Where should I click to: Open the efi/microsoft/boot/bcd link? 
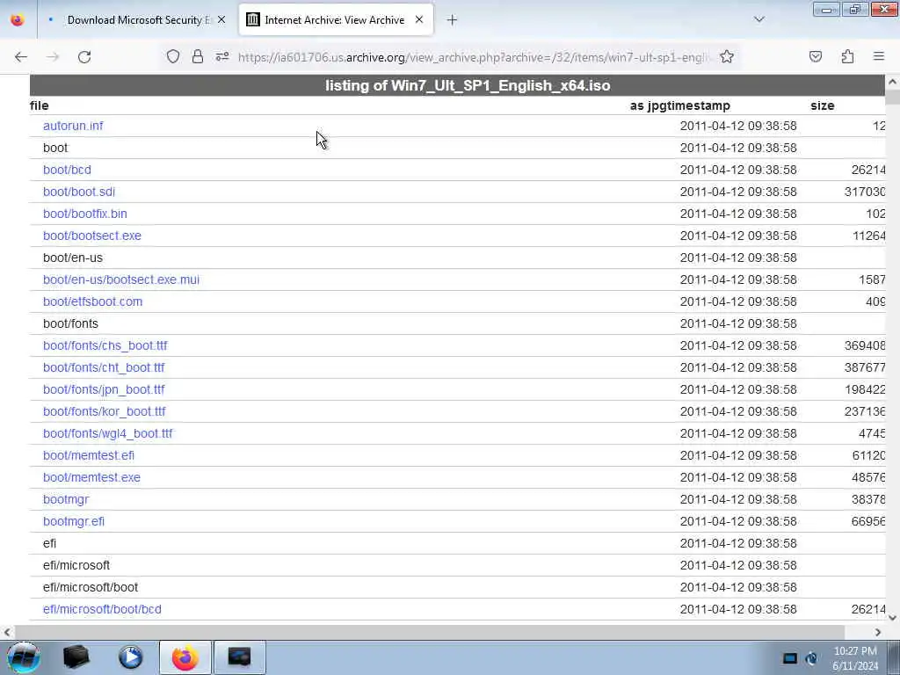102,610
